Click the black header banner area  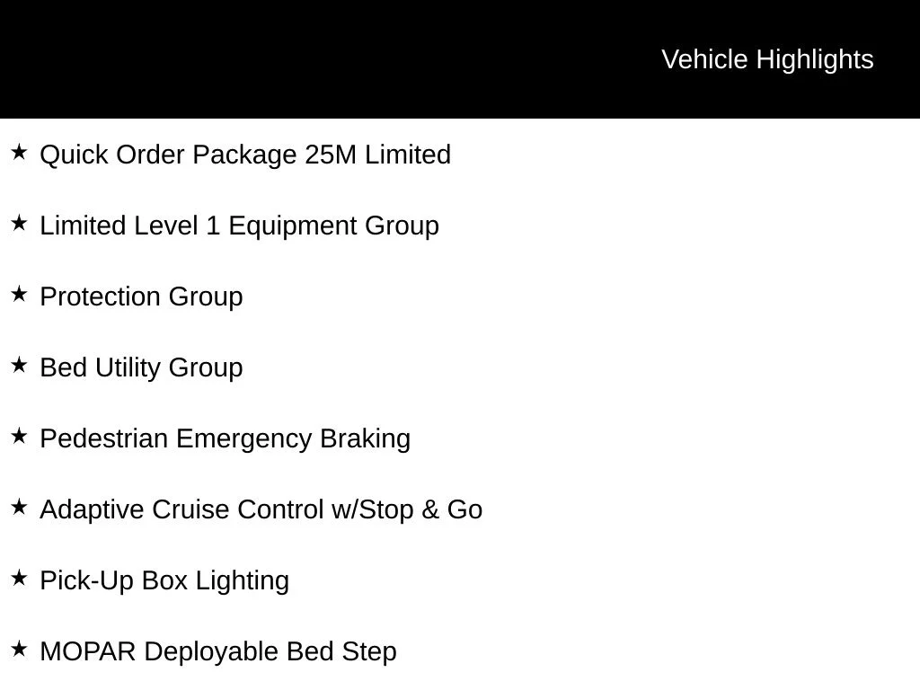(460, 59)
